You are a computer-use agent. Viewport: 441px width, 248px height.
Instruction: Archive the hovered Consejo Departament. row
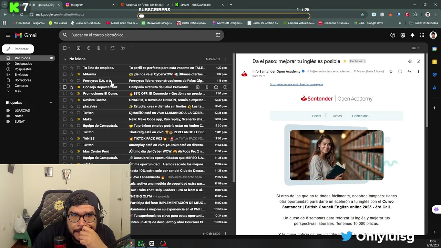click(198, 87)
